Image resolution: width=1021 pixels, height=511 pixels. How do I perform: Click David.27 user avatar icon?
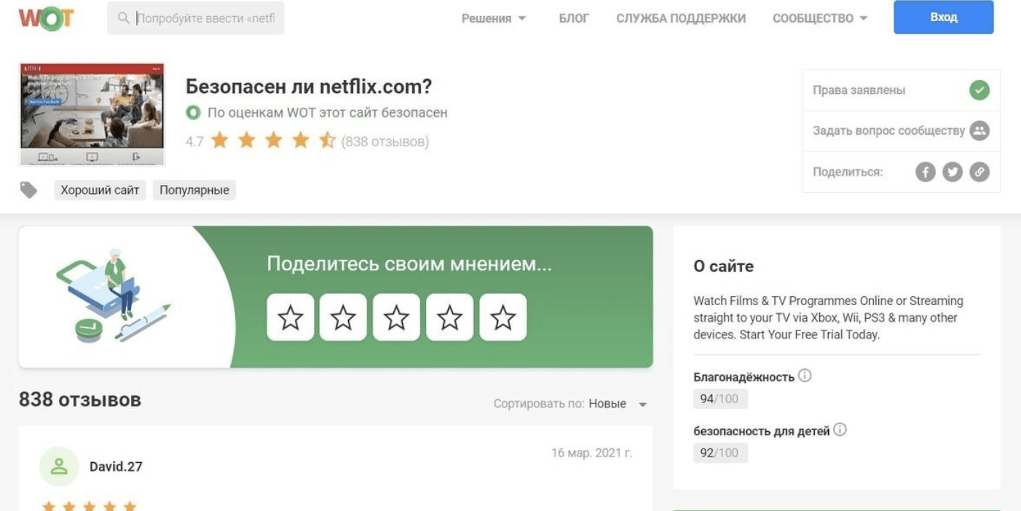tap(59, 467)
